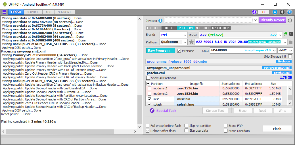Click the Identify Device button
This screenshot has width=295, height=145.
pos(272,20)
